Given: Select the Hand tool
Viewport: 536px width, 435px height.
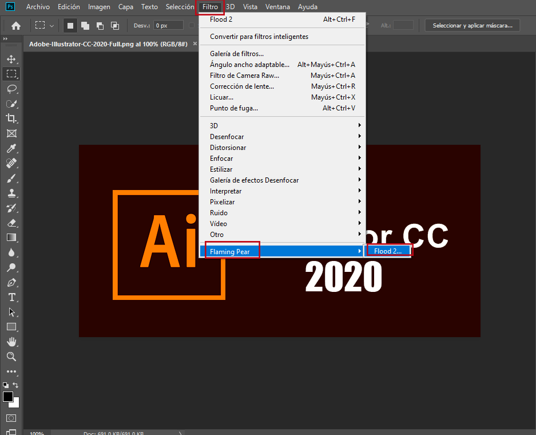Looking at the screenshot, I should pos(11,342).
